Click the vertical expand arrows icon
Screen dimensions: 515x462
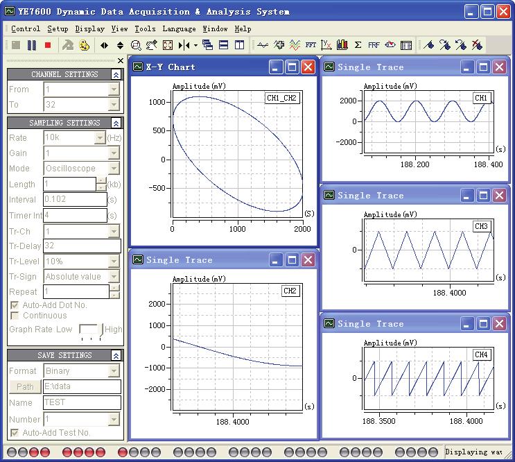tap(120, 45)
